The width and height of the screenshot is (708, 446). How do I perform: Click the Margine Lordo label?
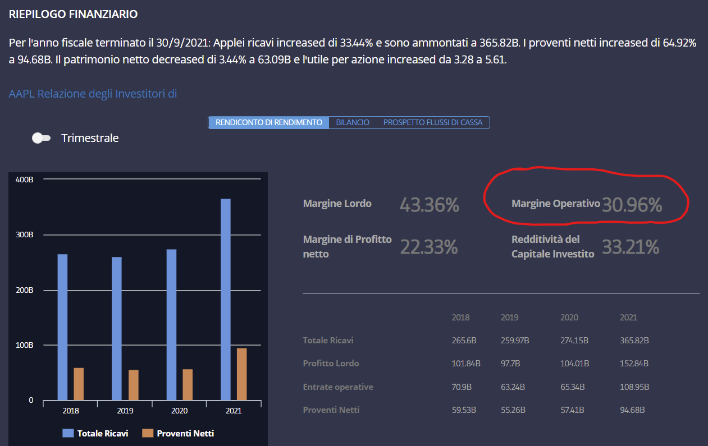click(x=337, y=204)
